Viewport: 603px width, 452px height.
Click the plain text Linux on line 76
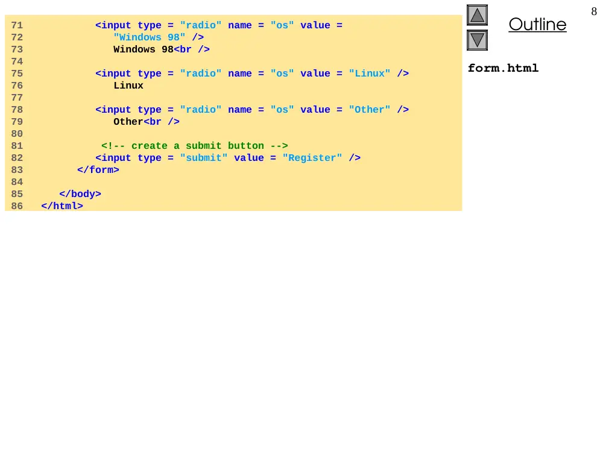tap(128, 86)
